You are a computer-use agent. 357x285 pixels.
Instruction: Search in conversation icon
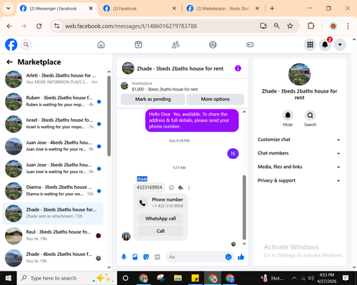(310, 115)
